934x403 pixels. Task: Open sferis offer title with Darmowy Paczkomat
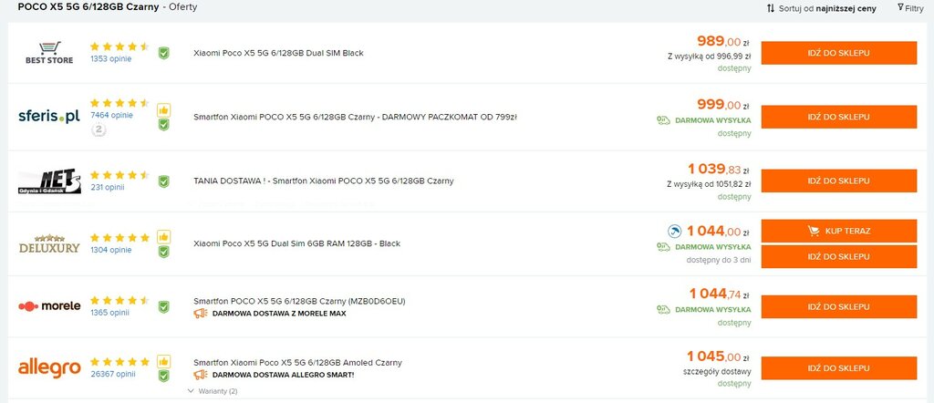click(x=355, y=118)
